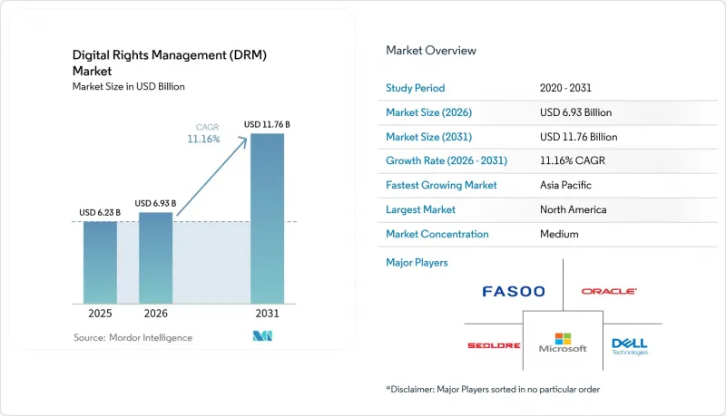Click the 'Market Overview' heading
This screenshot has width=726, height=416.
(x=431, y=51)
